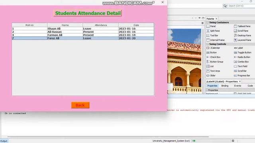Click the Students Attendance Detail title label
The width and height of the screenshot is (255, 143).
tap(88, 13)
